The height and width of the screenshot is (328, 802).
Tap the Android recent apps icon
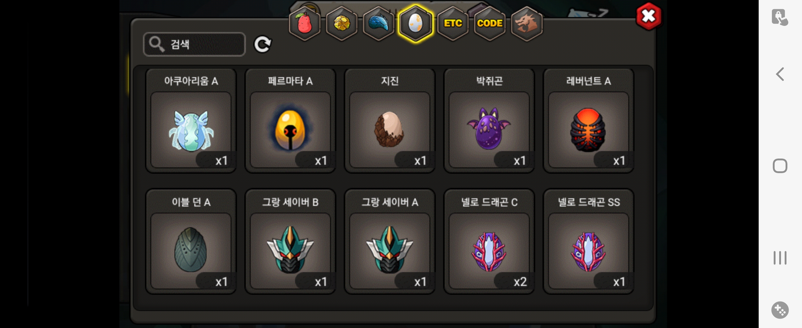point(779,258)
